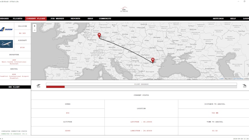Screen dimensions: 249x140
Task: Open the Community menu
Action: (x=105, y=19)
